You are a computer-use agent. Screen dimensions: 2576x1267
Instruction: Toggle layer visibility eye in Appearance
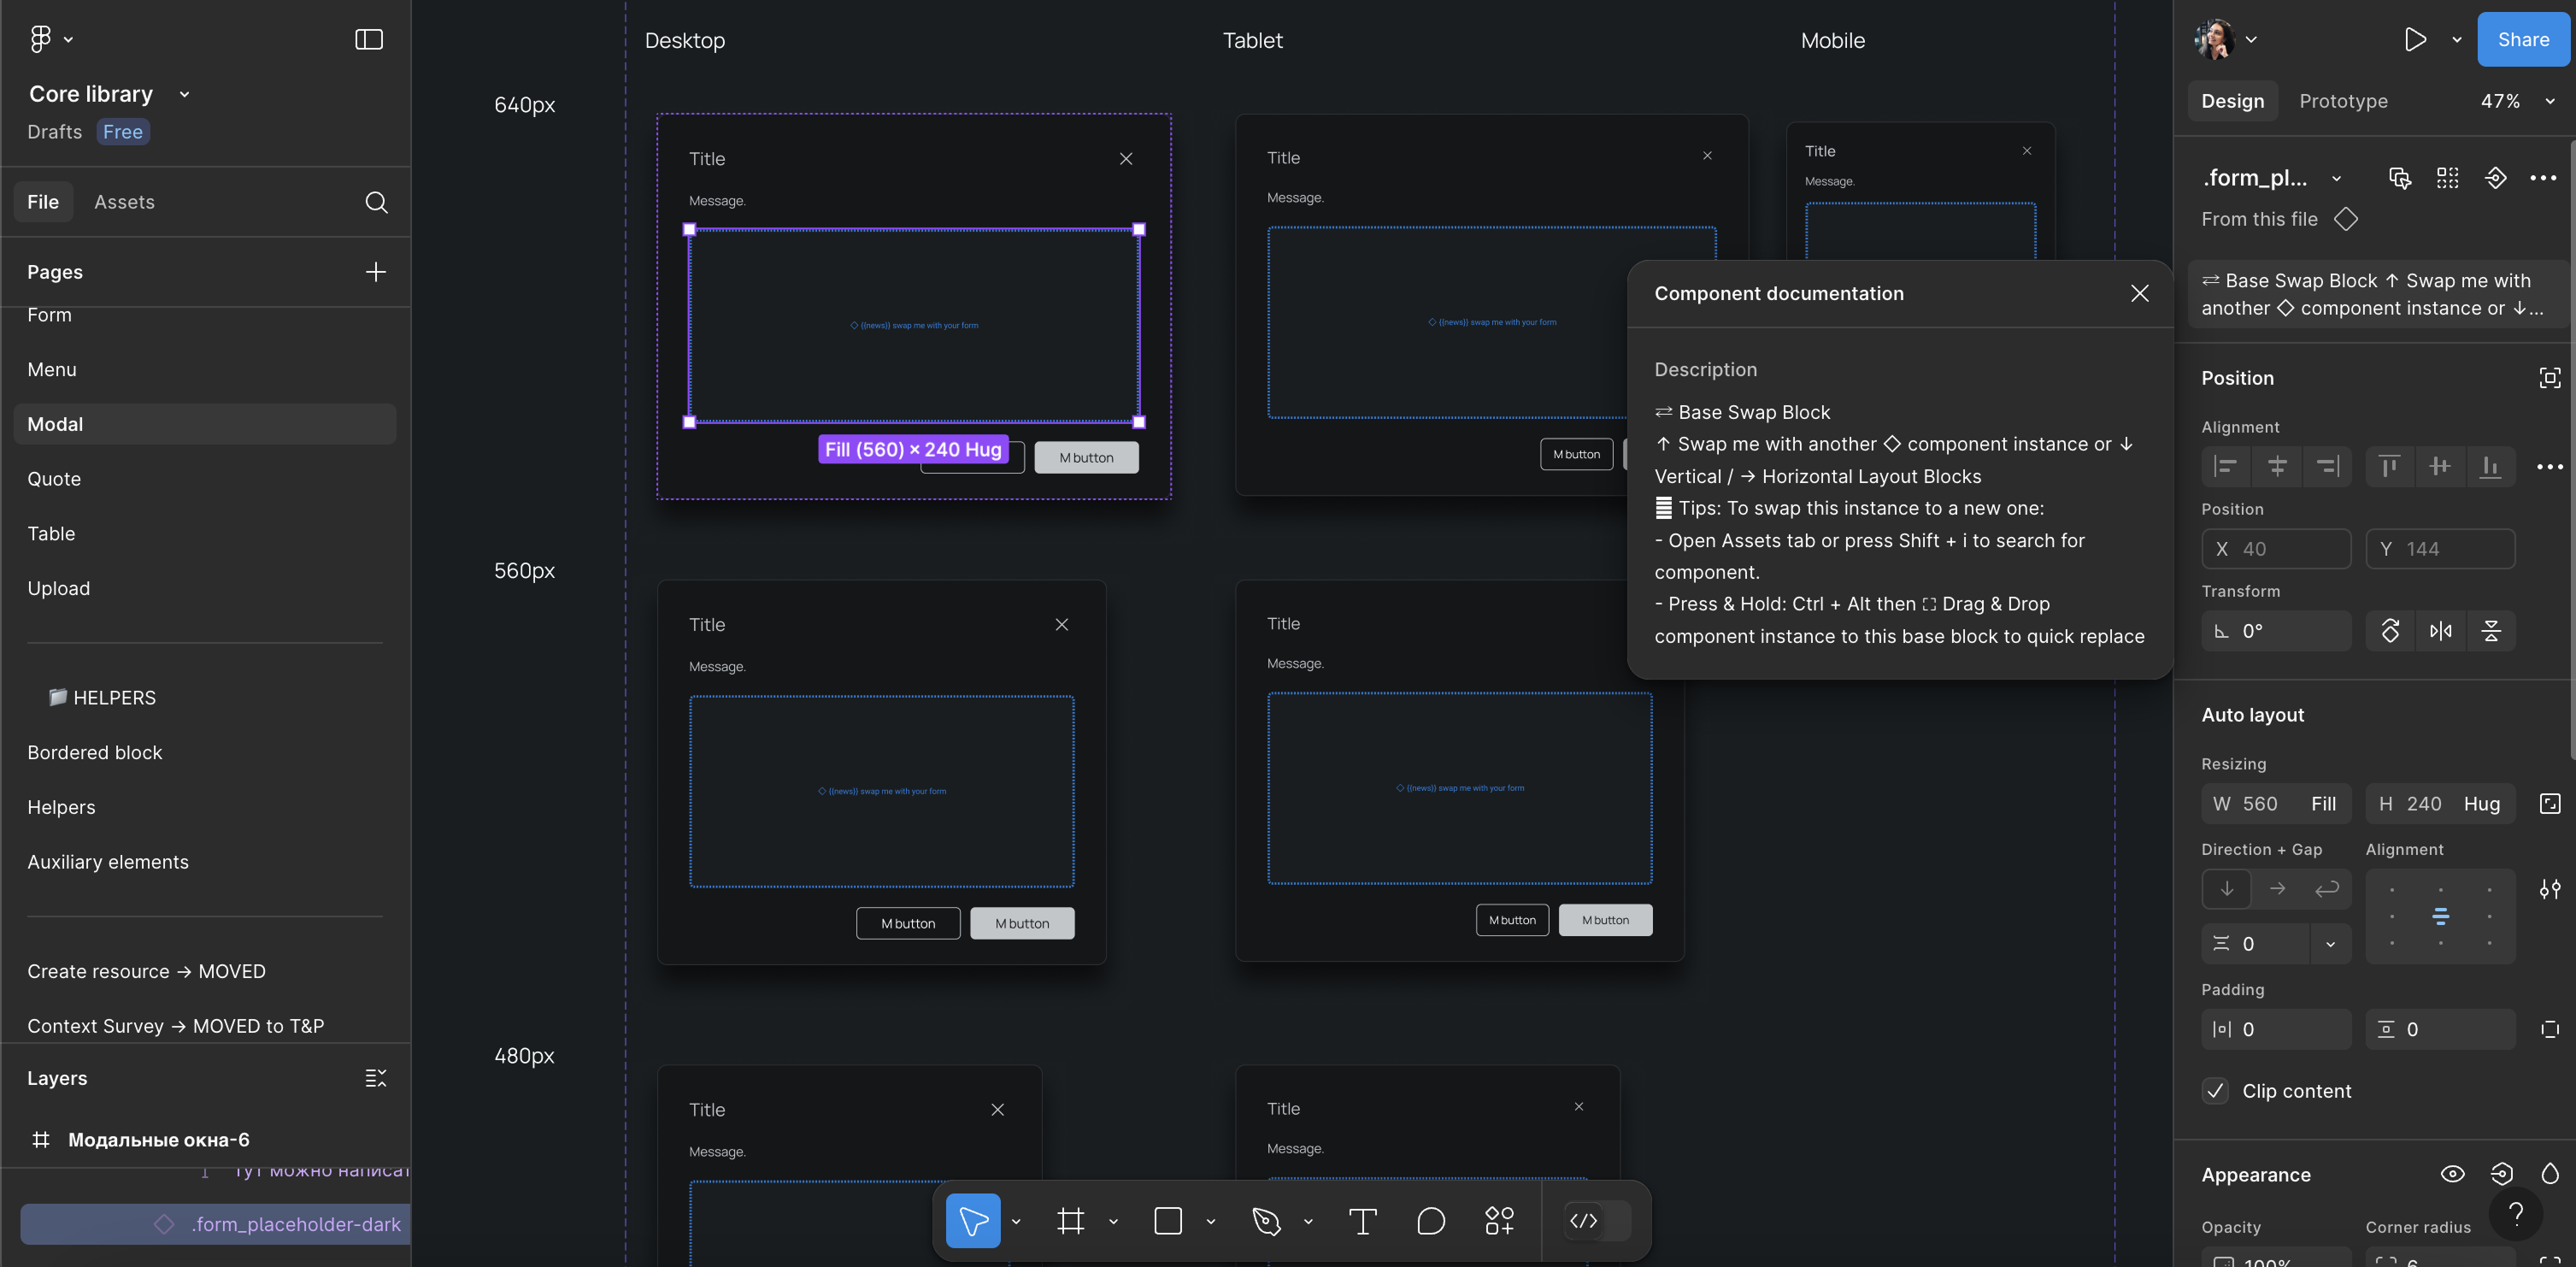coord(2452,1174)
